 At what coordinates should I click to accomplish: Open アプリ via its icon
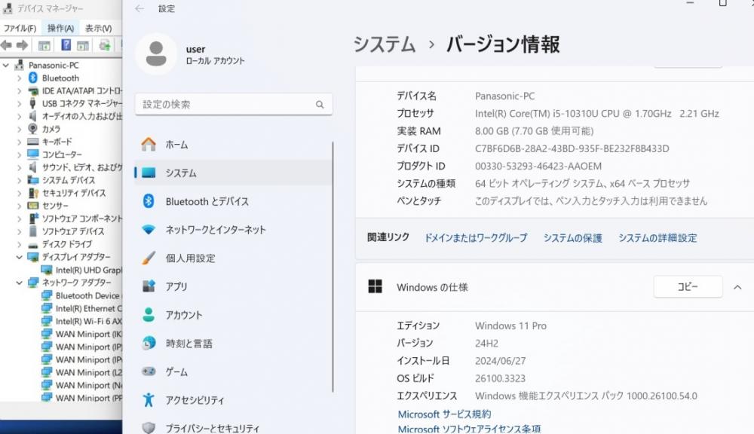(149, 286)
